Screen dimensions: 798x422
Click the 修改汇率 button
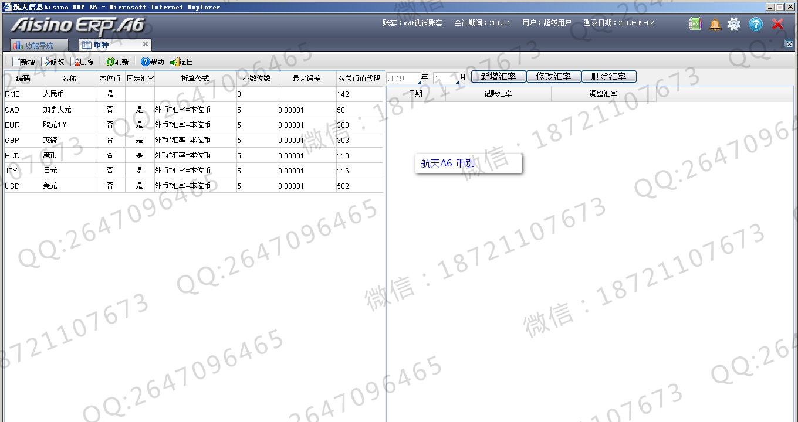click(x=553, y=77)
